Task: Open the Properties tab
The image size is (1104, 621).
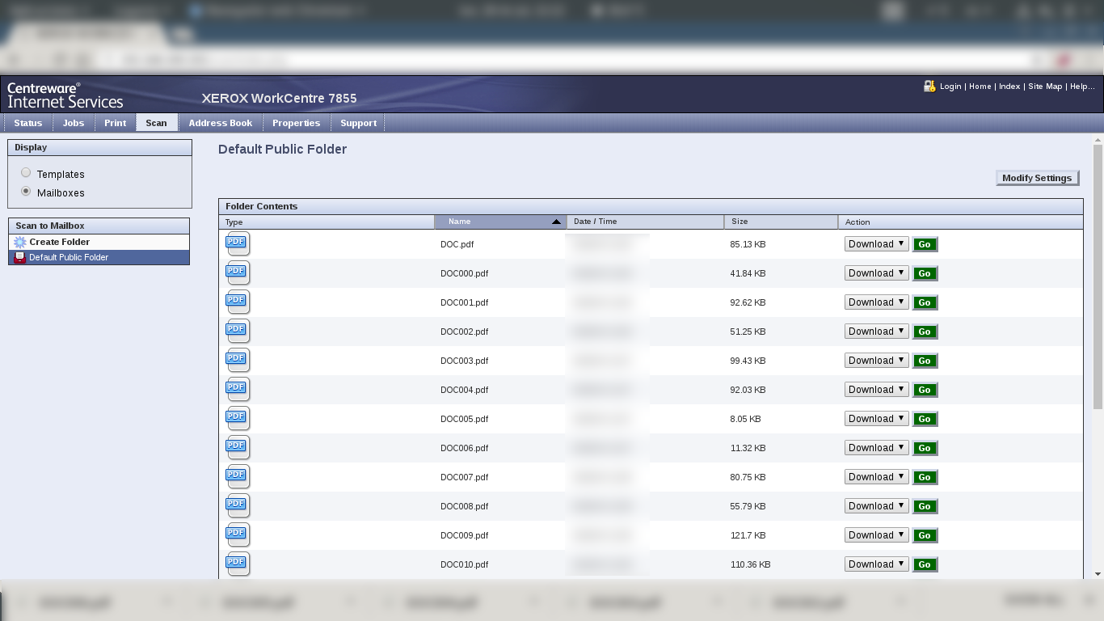Action: [x=297, y=123]
